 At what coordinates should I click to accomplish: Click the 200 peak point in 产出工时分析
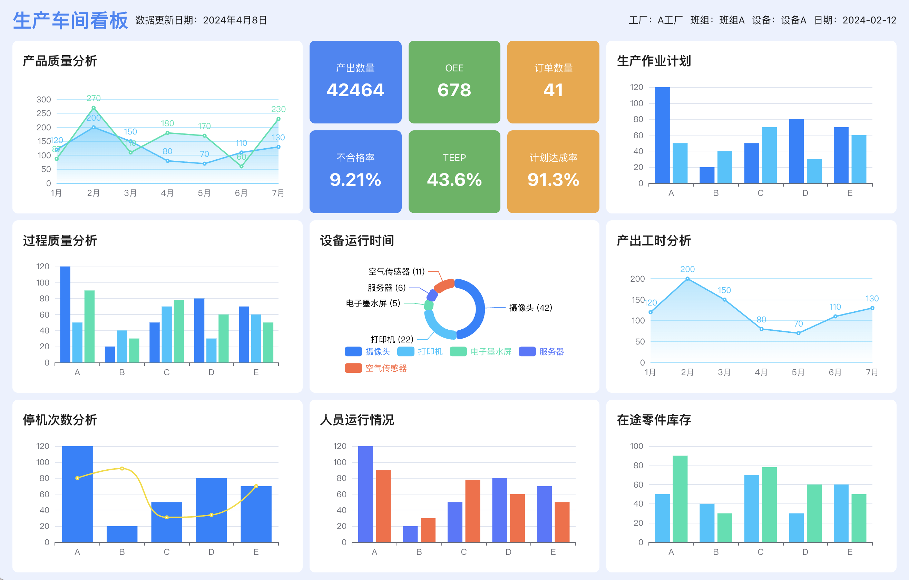[687, 279]
